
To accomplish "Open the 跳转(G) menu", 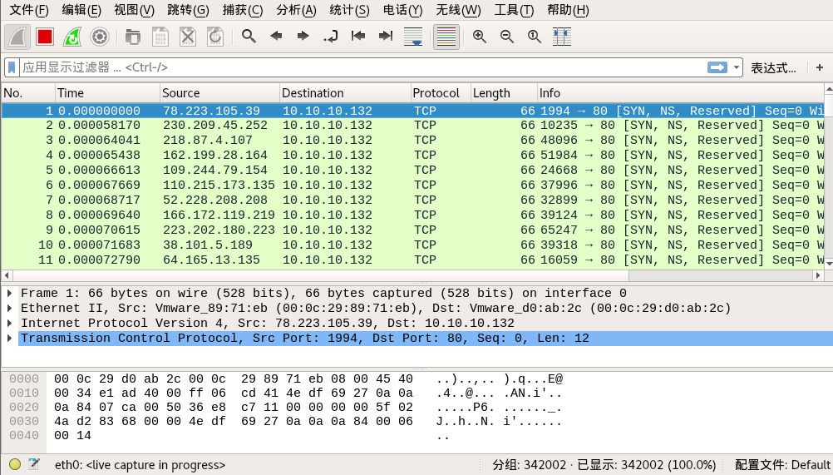I will [188, 10].
